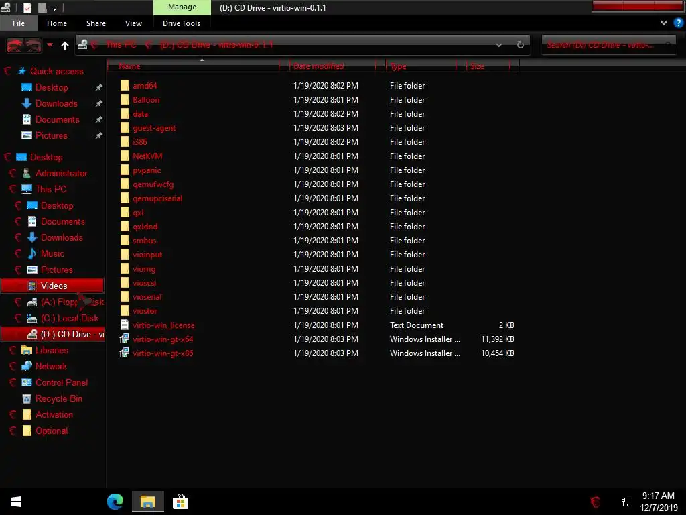The height and width of the screenshot is (515, 686).
Task: Select Administrator user folder in sidebar
Action: click(x=61, y=173)
